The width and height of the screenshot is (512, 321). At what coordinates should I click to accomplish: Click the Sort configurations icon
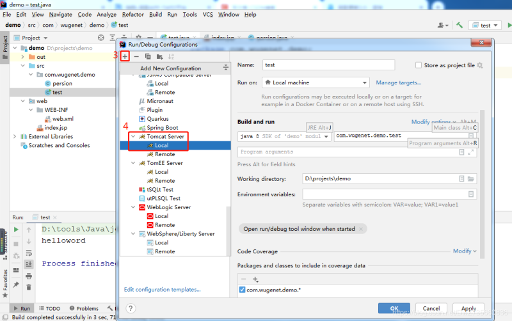tap(171, 56)
